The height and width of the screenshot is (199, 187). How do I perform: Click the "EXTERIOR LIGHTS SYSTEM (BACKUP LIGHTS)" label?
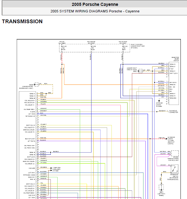(171, 141)
